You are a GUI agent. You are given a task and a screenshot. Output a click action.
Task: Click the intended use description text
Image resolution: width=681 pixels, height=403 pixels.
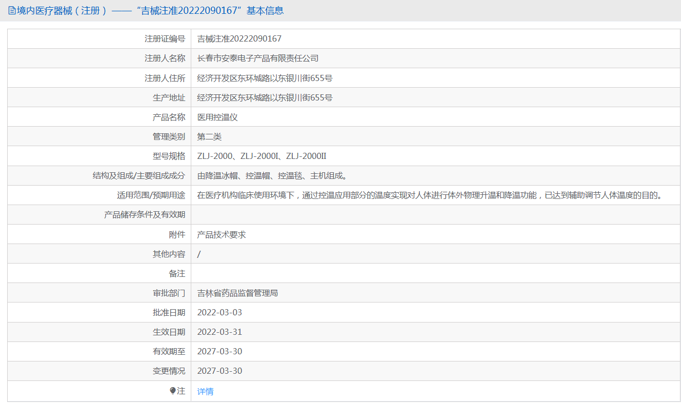(430, 195)
